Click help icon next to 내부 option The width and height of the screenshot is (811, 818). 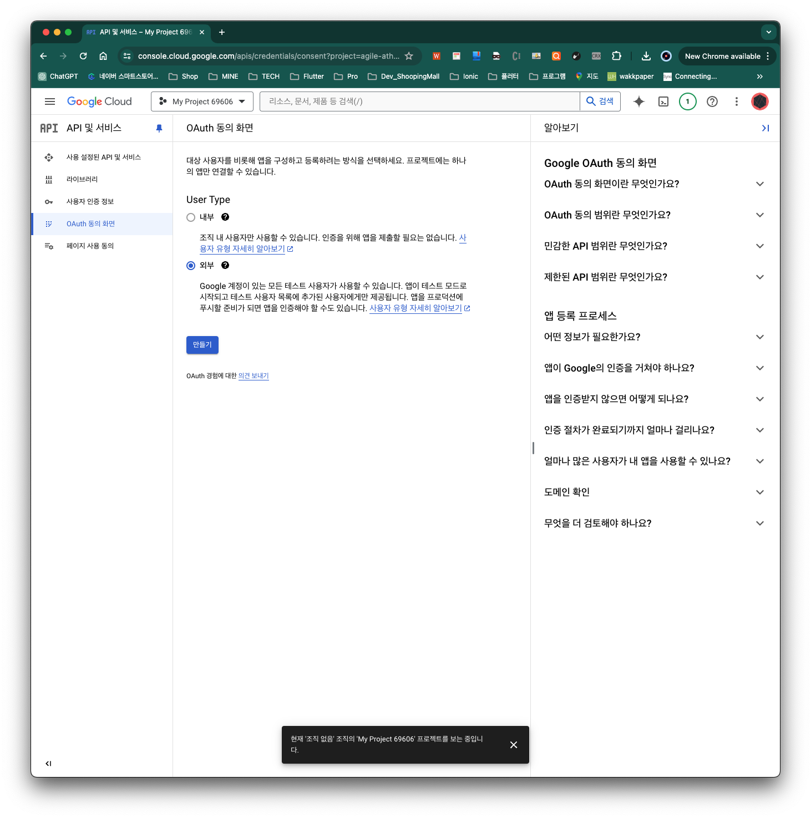point(225,217)
